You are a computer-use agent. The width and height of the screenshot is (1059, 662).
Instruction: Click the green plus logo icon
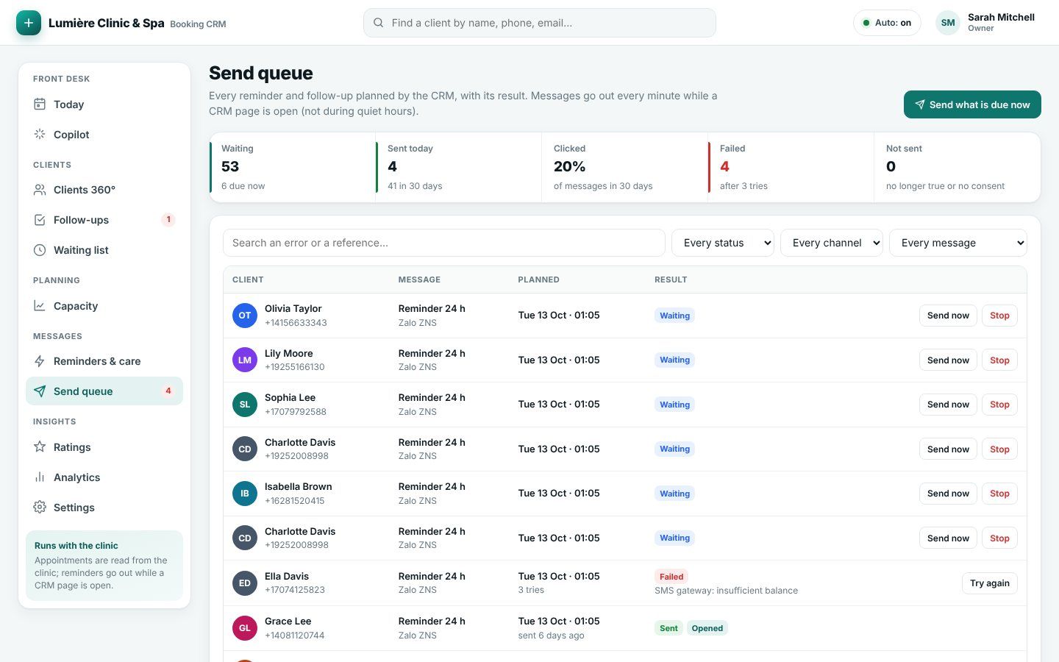point(29,23)
